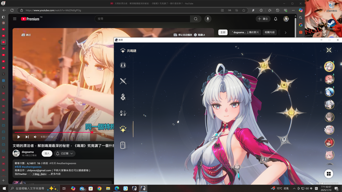
Task: Open Chrome from the taskbar
Action: (99, 189)
